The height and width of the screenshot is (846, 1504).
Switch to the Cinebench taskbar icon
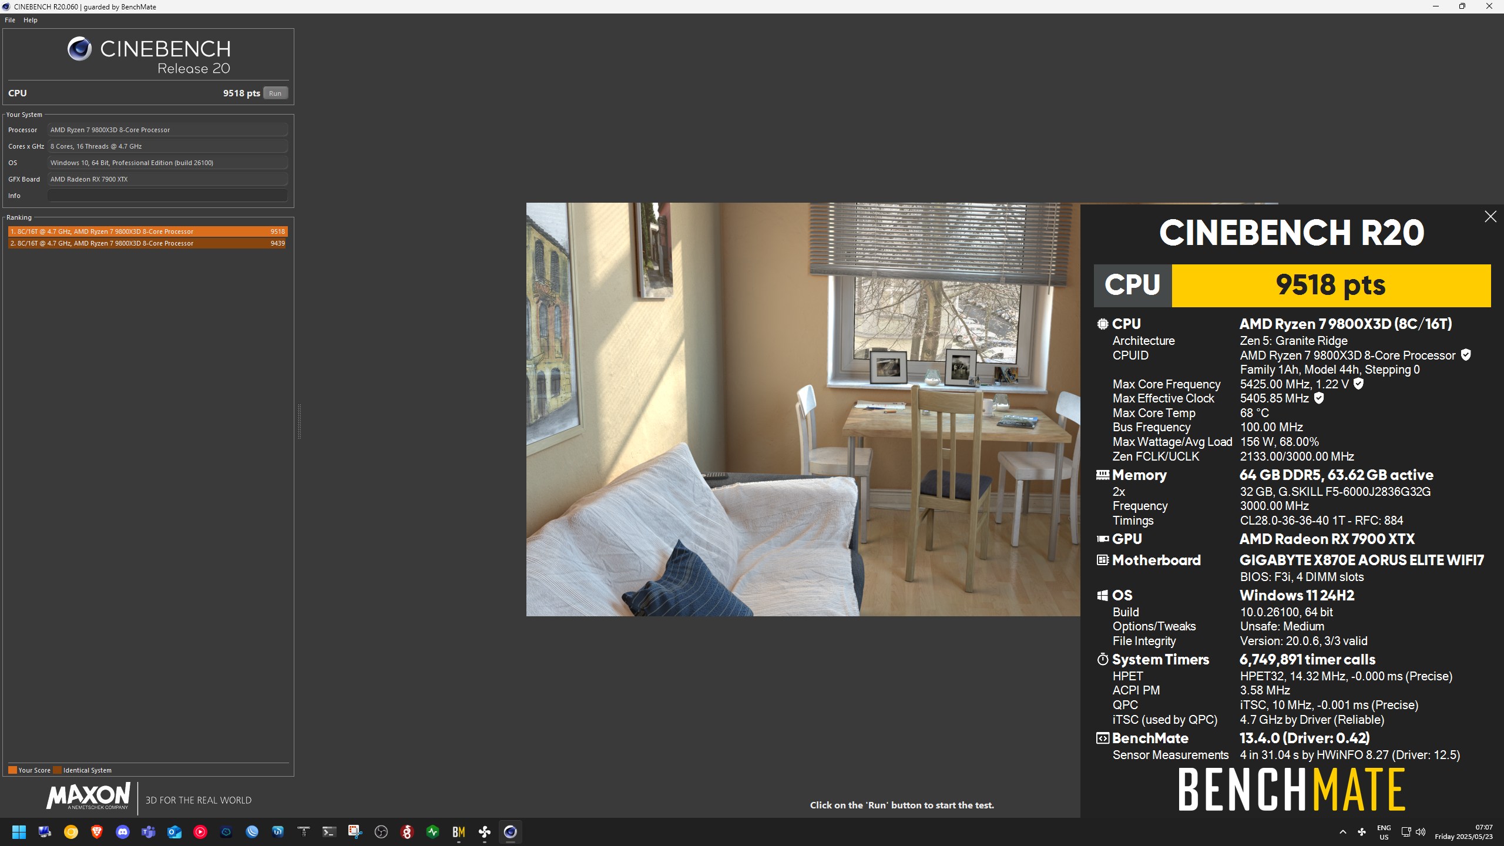click(511, 832)
